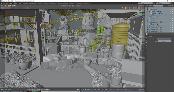Open the gizmo settings dropdown arrow
Image resolution: width=174 pixels, height=92 pixels.
127,8
